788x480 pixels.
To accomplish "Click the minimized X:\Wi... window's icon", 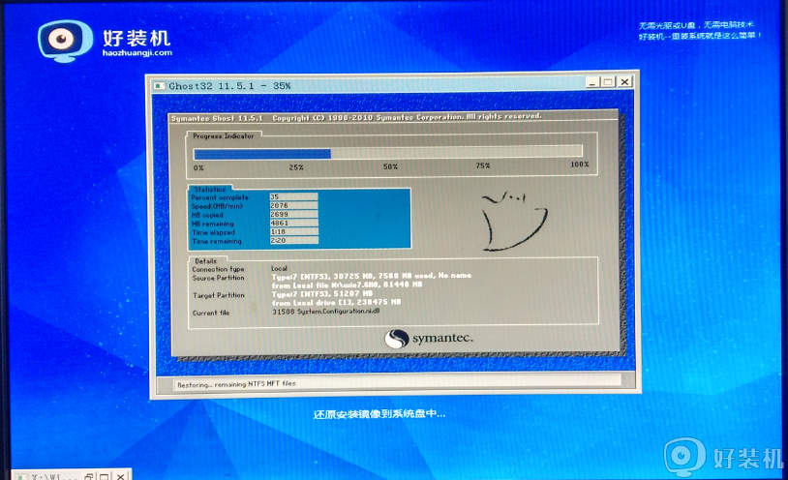I will (21, 476).
